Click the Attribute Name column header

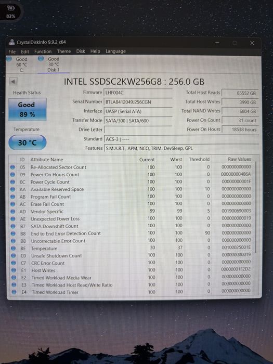pos(47,160)
